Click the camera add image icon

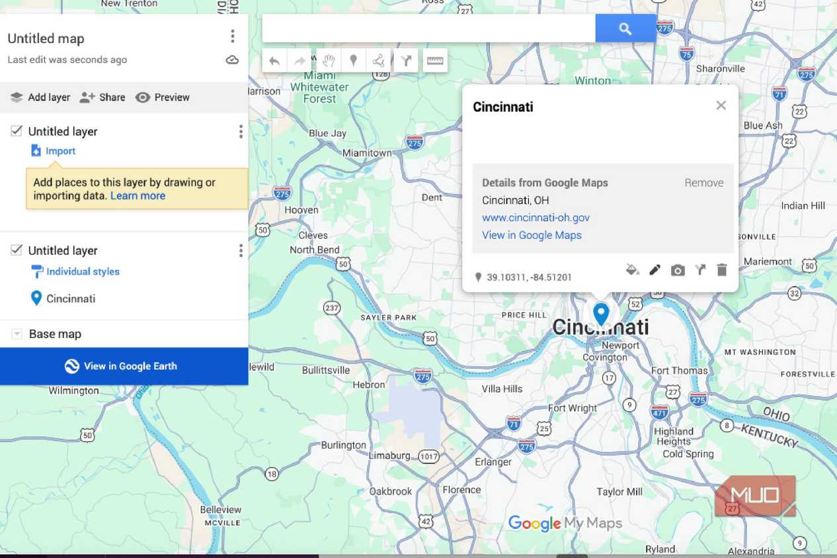point(678,270)
